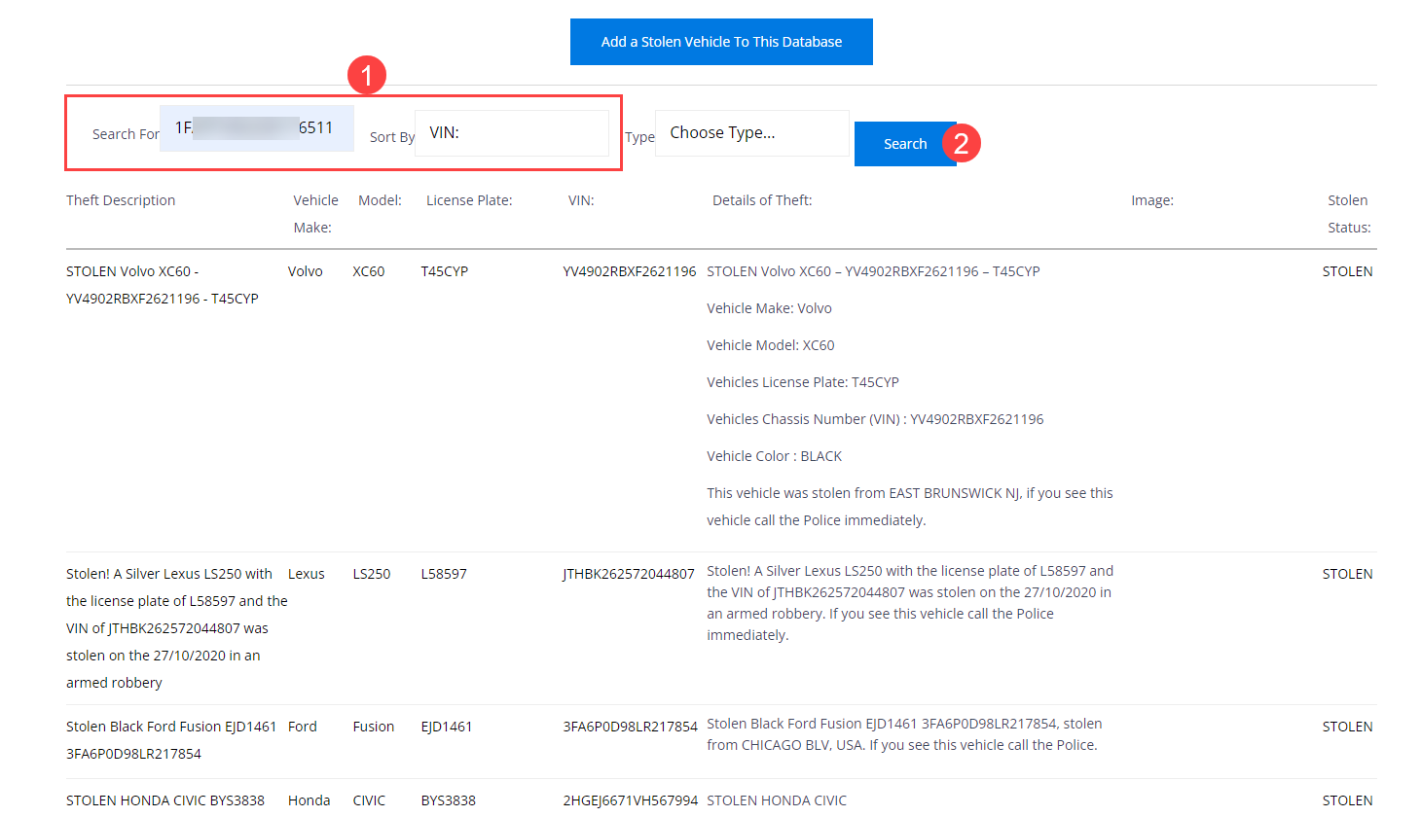The width and height of the screenshot is (1421, 817).
Task: Click license plate L58597 cell
Action: (x=444, y=574)
